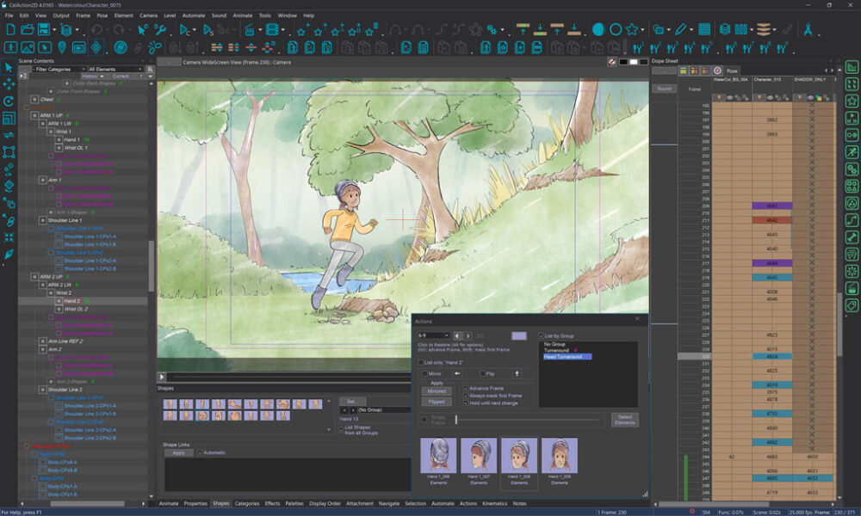The width and height of the screenshot is (861, 516).
Task: Click the Save file icon in toolbar
Action: coord(45,30)
